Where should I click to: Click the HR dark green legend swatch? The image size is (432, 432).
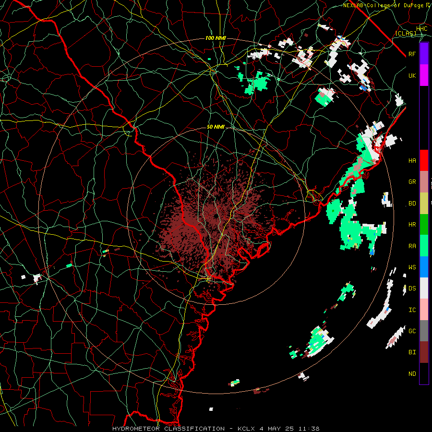click(424, 225)
